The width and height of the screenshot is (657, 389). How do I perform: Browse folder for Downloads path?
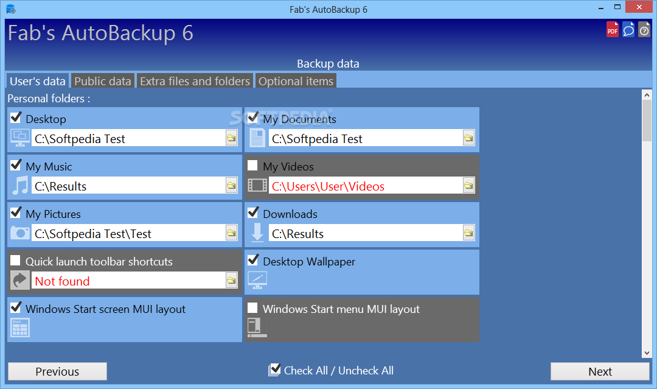(x=468, y=233)
